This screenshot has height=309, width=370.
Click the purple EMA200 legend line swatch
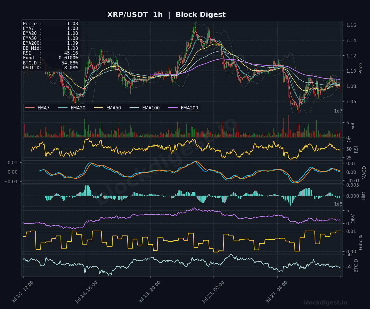[173, 108]
